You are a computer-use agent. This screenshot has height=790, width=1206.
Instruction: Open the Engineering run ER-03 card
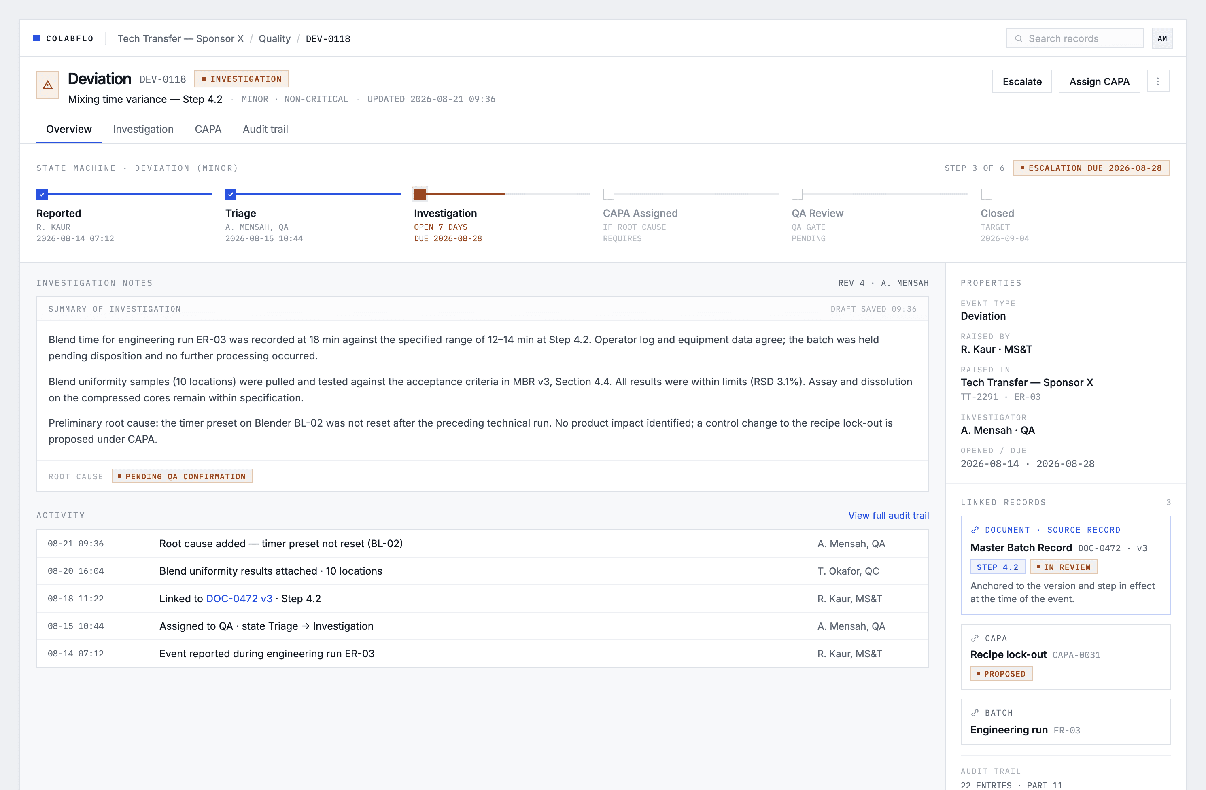coord(1065,722)
